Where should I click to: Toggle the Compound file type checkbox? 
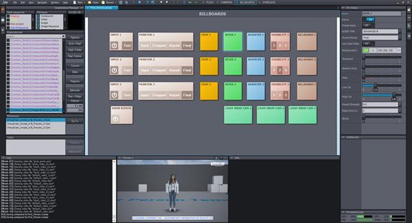coord(38,16)
